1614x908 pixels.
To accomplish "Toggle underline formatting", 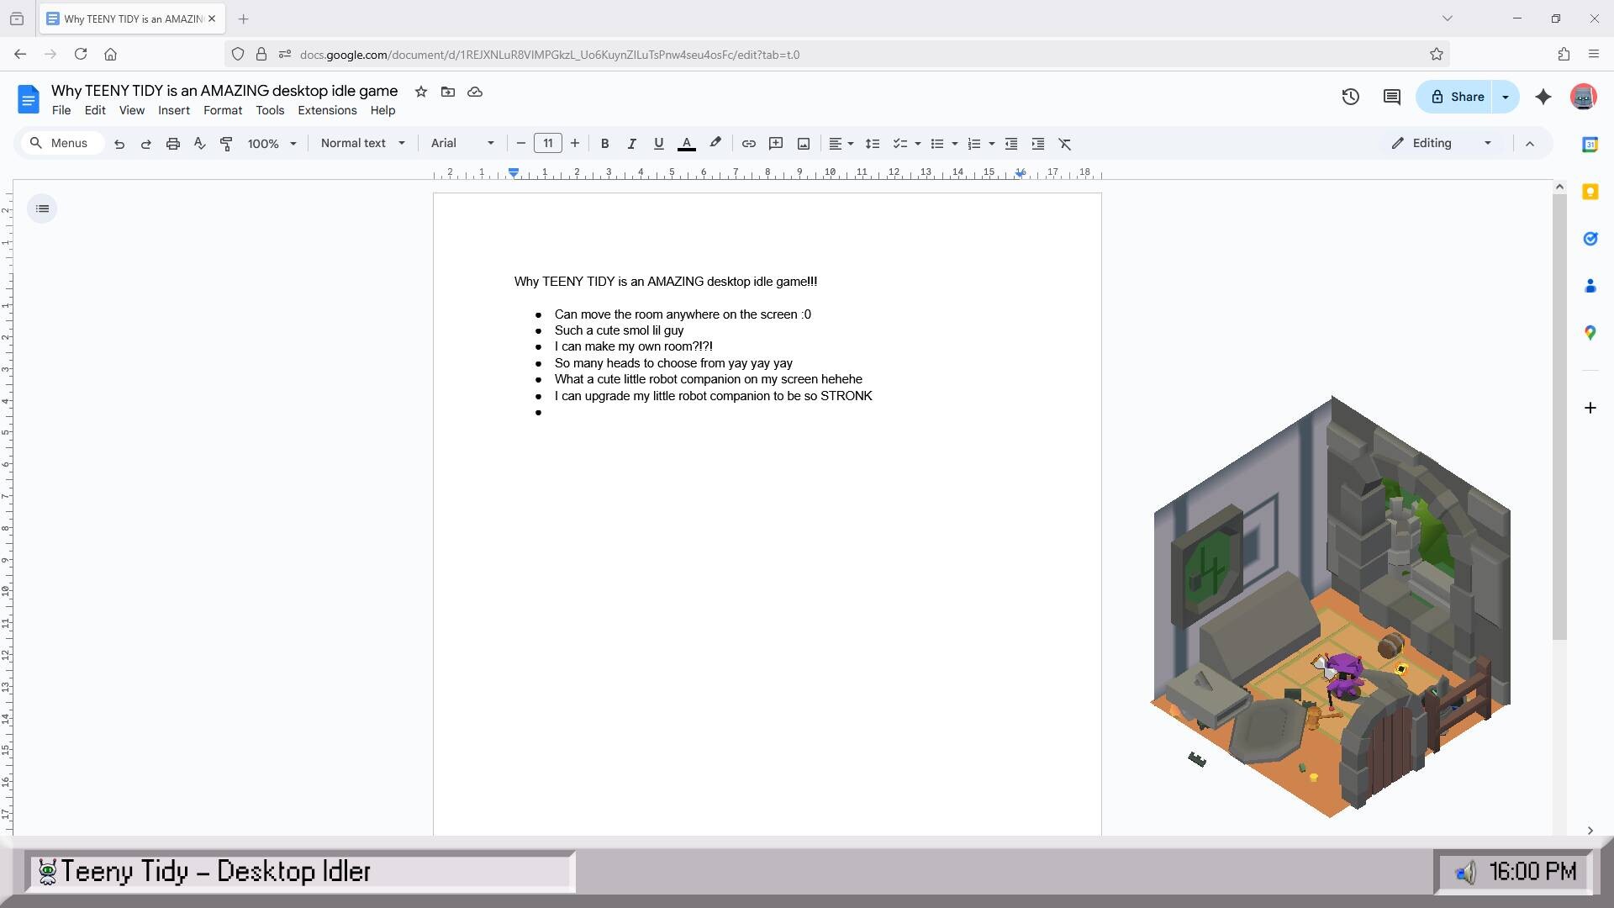I will (658, 143).
